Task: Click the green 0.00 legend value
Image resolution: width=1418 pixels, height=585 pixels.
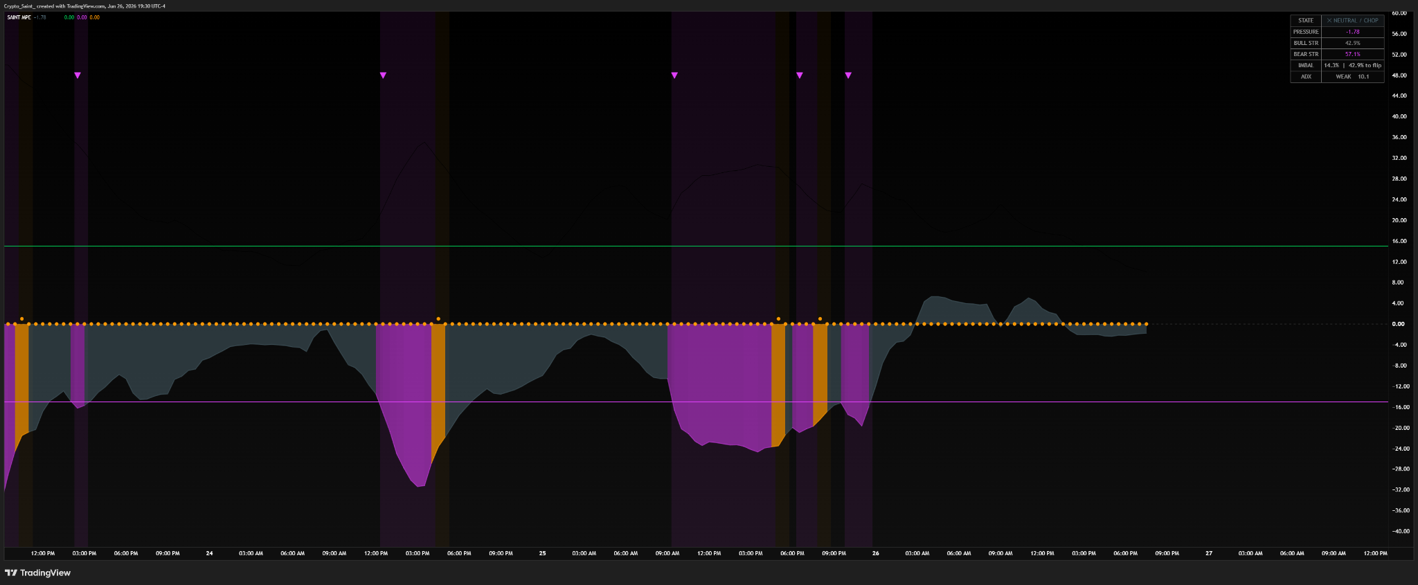Action: [69, 17]
